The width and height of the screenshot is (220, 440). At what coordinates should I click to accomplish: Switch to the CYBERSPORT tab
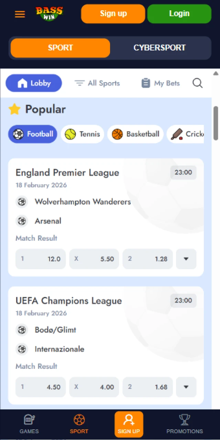coord(159,48)
